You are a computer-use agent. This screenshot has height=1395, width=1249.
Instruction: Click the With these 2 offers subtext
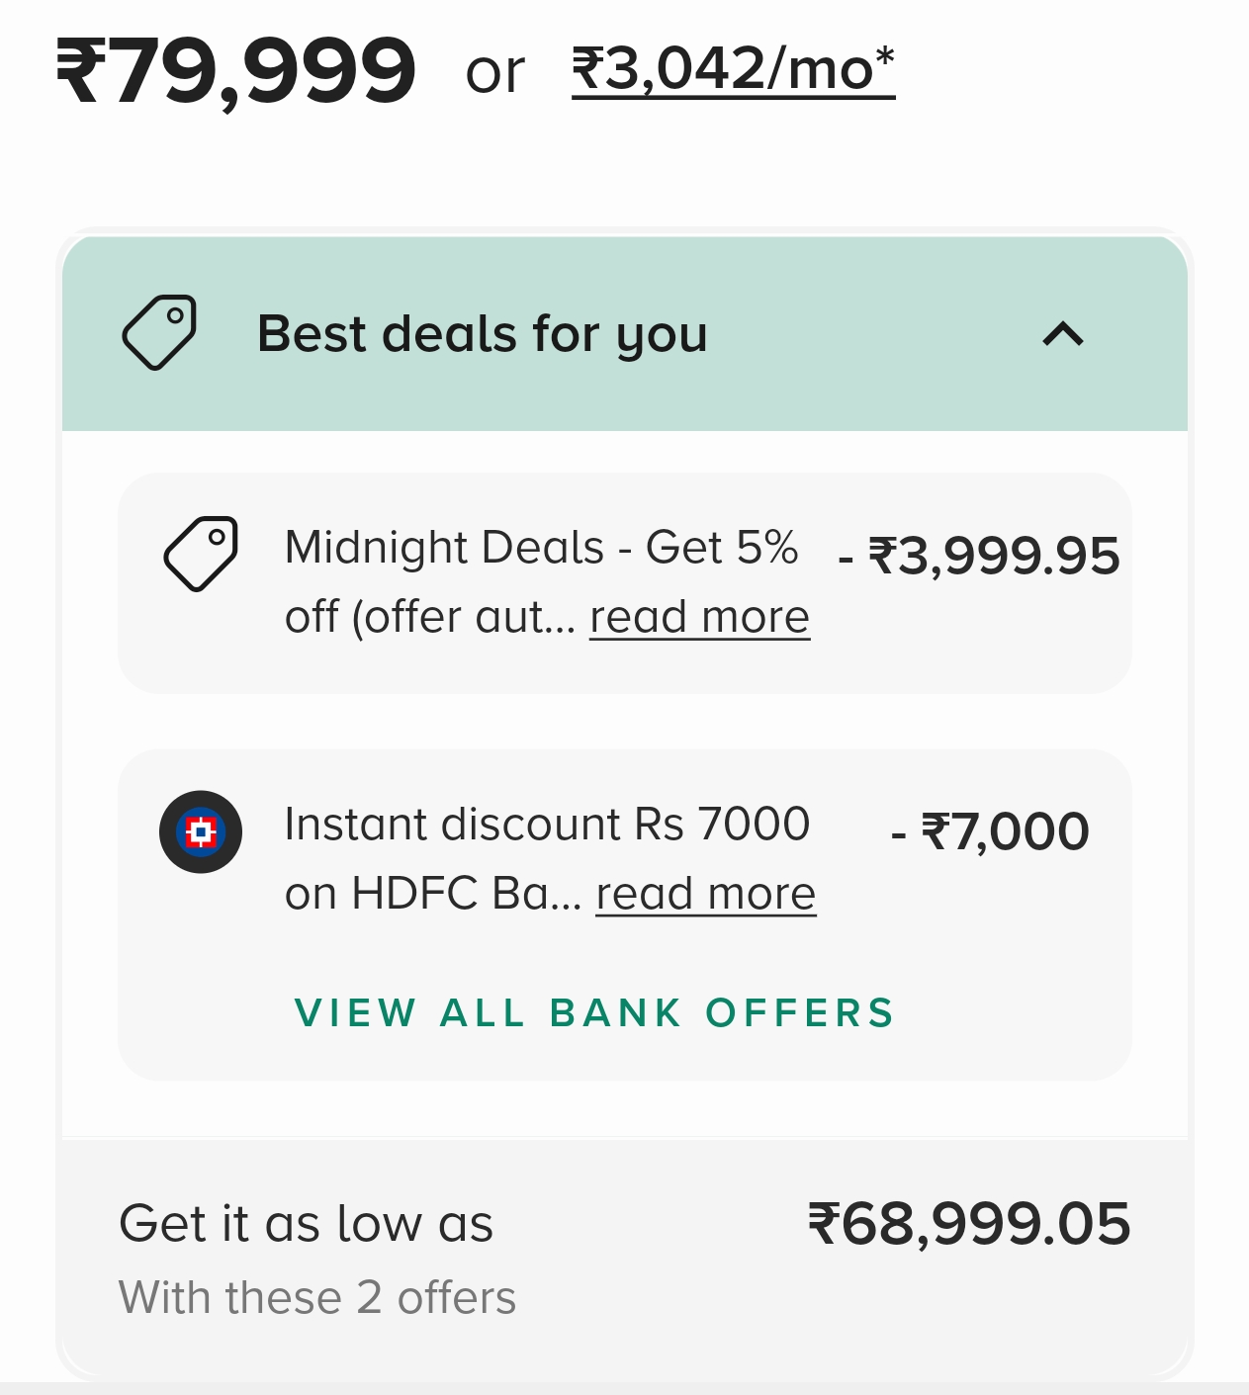(317, 1298)
